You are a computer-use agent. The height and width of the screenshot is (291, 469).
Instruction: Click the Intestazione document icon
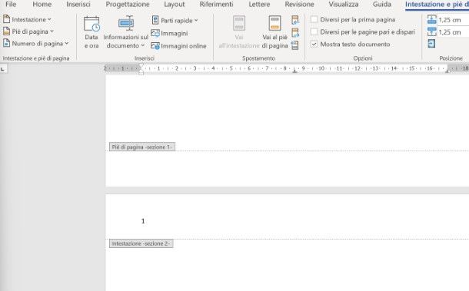pos(6,19)
